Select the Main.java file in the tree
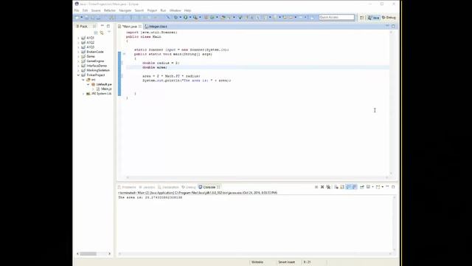This screenshot has width=472, height=266. [104, 89]
